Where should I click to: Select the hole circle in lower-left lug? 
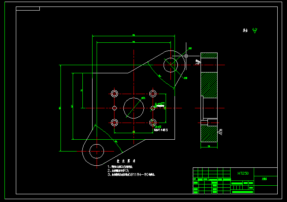click(97, 151)
